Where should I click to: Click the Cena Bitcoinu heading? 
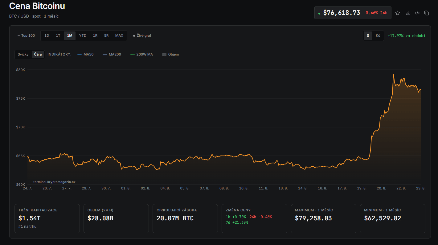(x=37, y=6)
